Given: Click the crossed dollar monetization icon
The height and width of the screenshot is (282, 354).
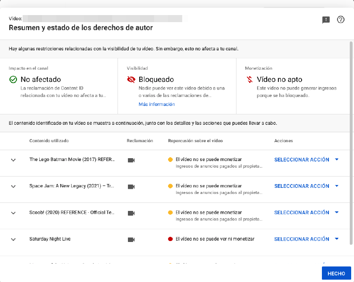Looking at the screenshot, I should (x=249, y=80).
